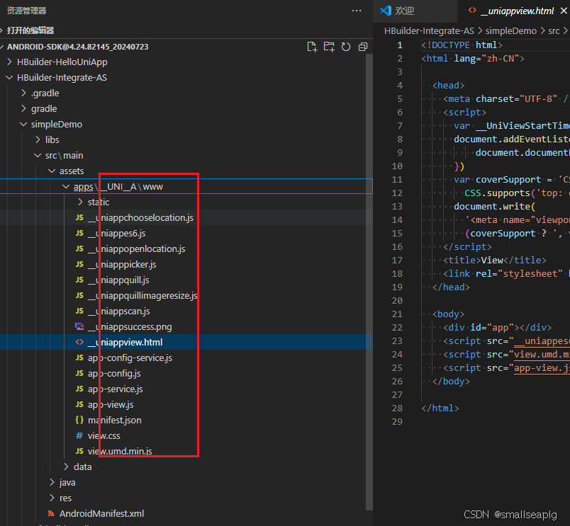Refresh the explorer with the refresh icon
570x526 pixels.
point(346,47)
